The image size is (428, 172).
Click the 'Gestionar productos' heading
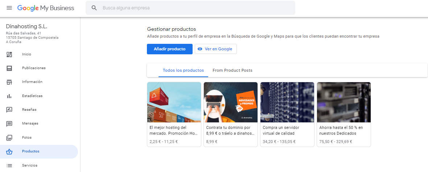(x=172, y=29)
